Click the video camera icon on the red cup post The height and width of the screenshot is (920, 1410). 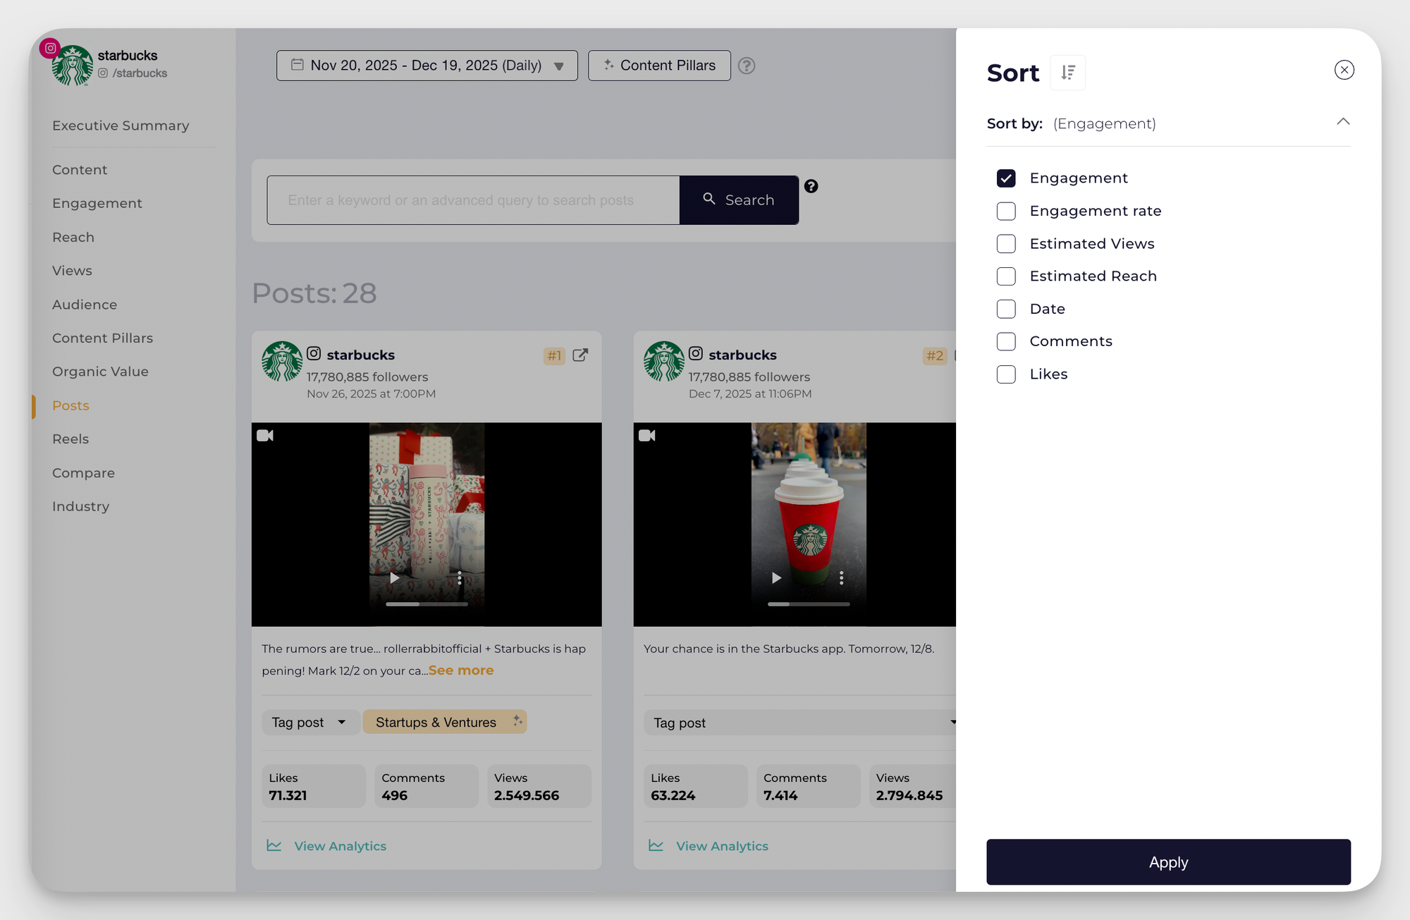[647, 435]
